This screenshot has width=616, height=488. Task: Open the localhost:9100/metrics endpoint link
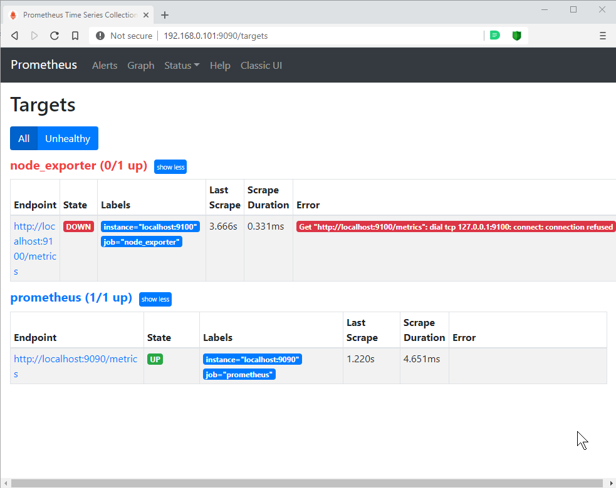point(35,249)
